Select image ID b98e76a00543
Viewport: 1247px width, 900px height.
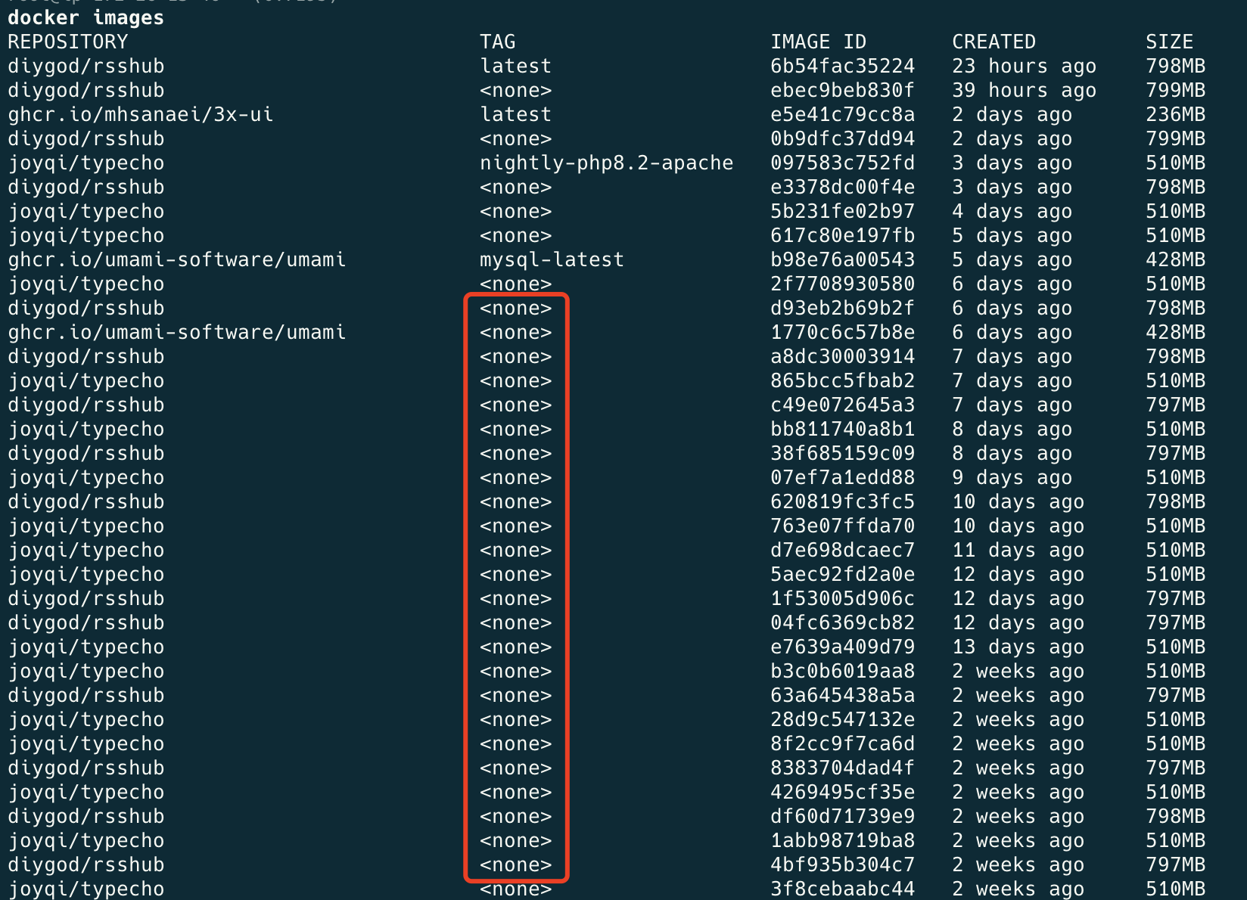(842, 259)
